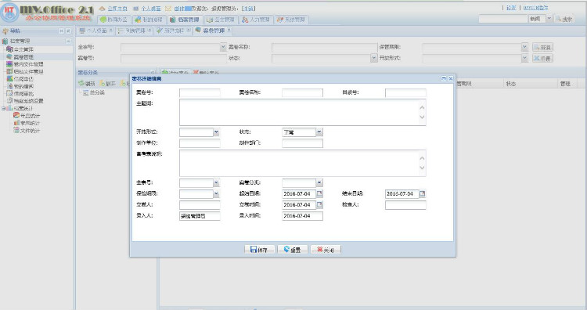Focus the 目录号 input in the dialog
Screen dimensions: 587x310
pos(405,92)
